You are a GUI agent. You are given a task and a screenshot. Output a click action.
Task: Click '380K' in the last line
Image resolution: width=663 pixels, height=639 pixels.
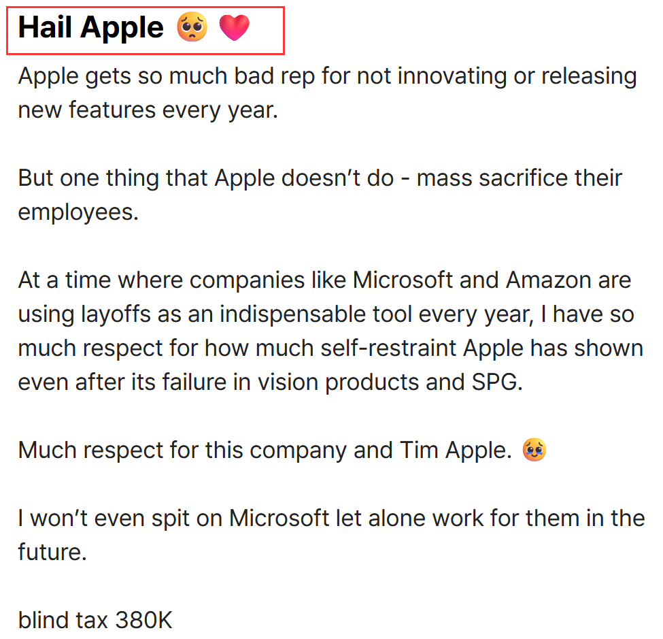coord(143,620)
